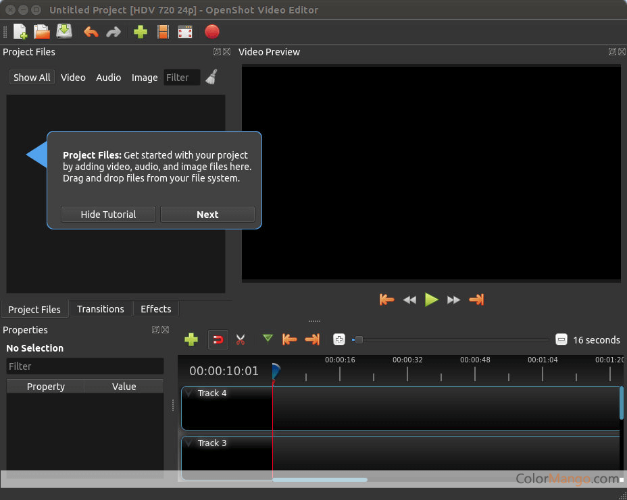
Task: Clear the filter with the broom icon
Action: click(212, 77)
